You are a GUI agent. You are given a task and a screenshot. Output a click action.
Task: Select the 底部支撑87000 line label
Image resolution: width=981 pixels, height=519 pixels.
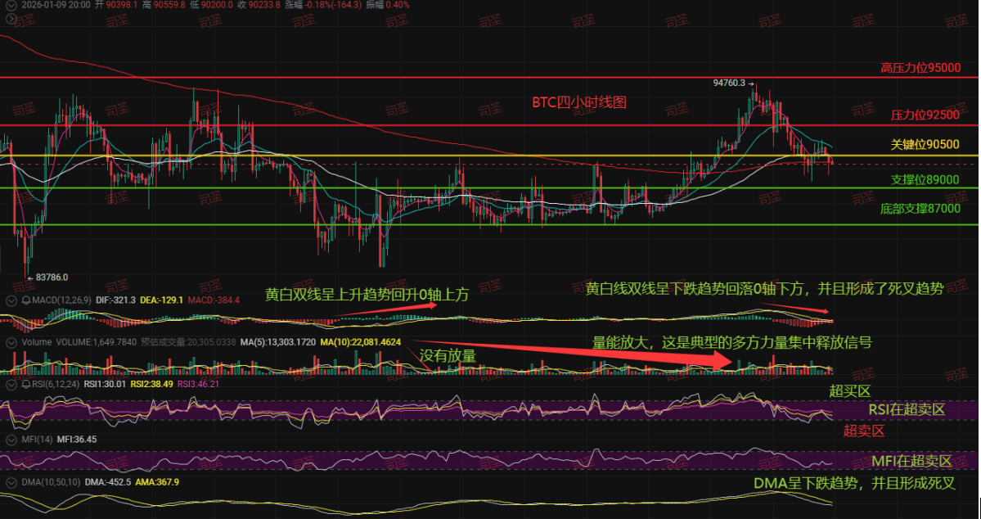920,209
